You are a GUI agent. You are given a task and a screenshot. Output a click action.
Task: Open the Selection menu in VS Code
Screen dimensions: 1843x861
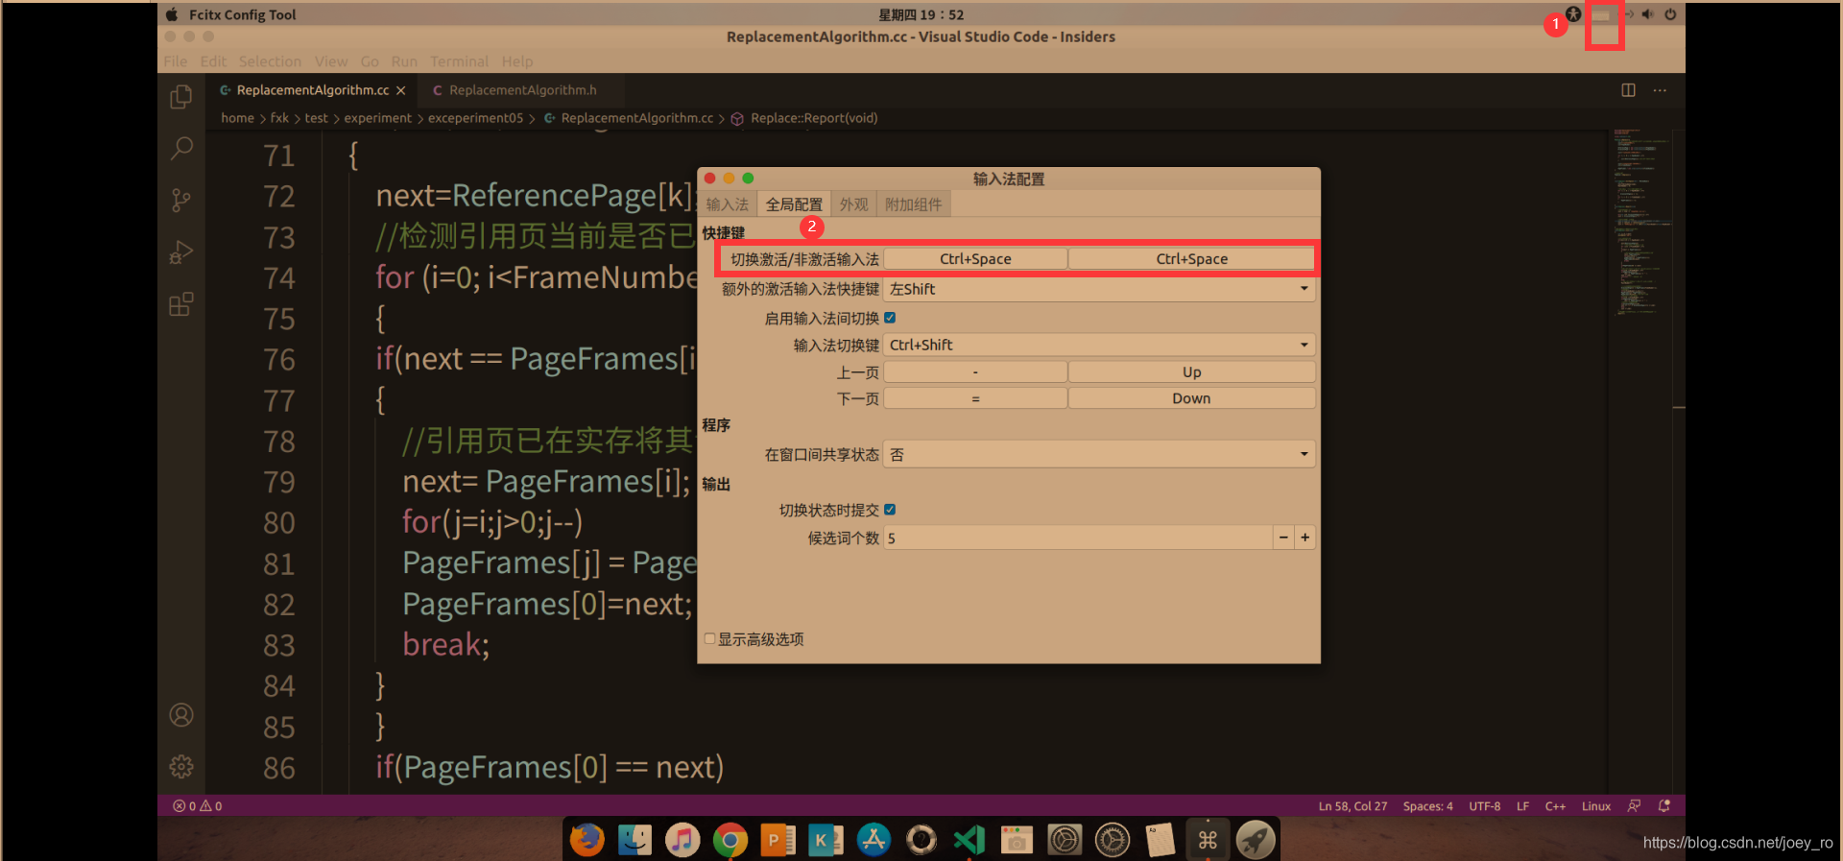270,61
